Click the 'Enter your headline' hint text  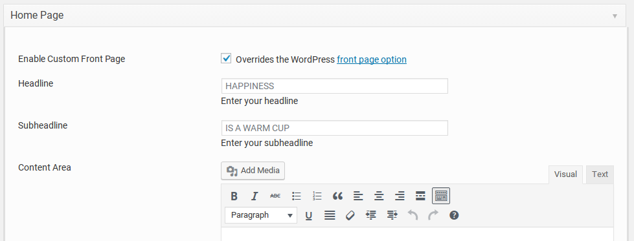259,101
